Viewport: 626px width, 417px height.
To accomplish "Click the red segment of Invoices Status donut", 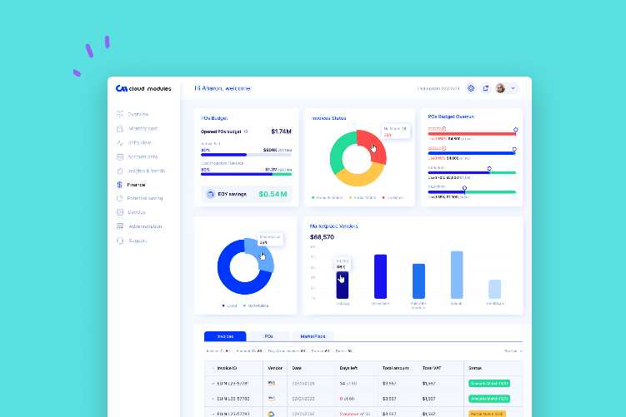I will point(374,146).
